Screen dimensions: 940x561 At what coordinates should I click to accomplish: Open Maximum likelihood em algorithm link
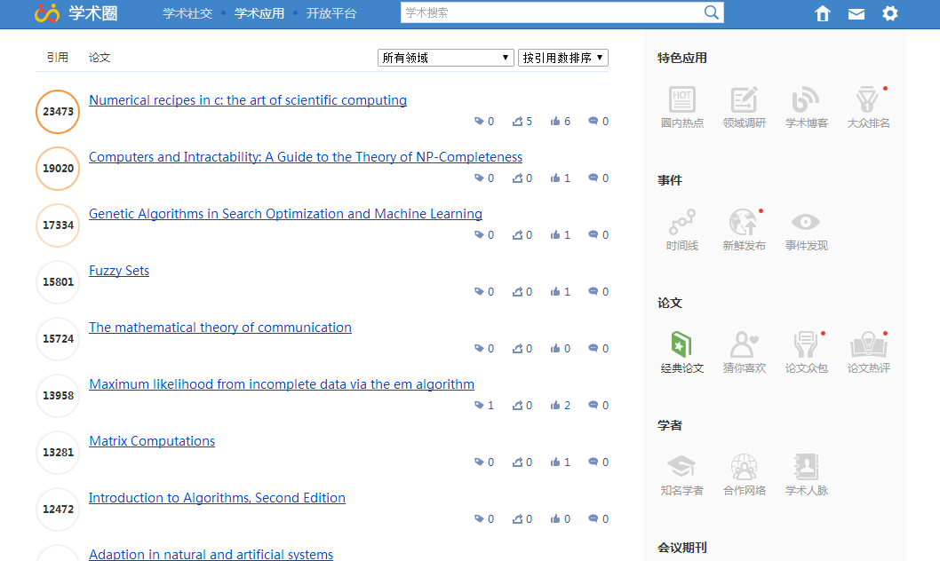click(281, 384)
